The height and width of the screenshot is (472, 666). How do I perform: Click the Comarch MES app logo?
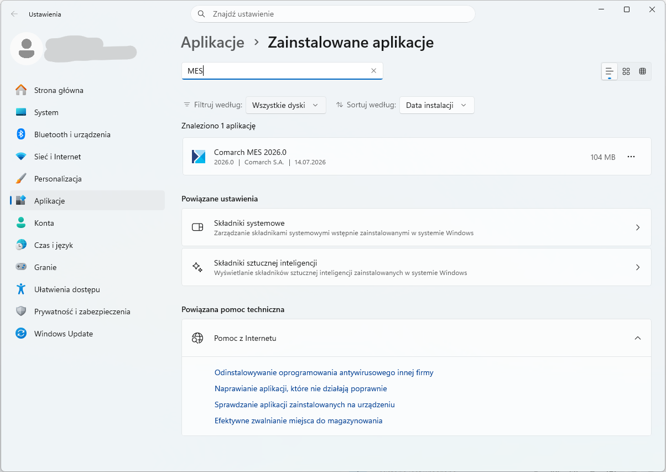[x=199, y=157]
